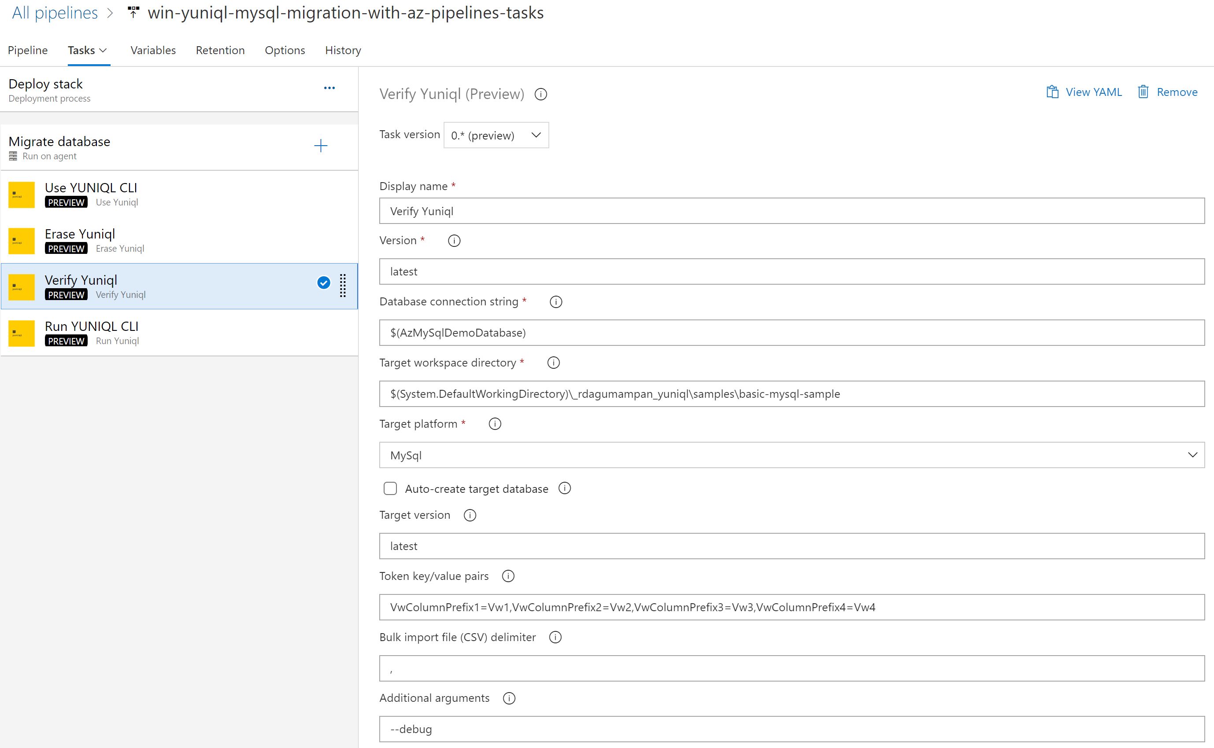
Task: Switch to the Variables tab
Action: click(x=152, y=50)
